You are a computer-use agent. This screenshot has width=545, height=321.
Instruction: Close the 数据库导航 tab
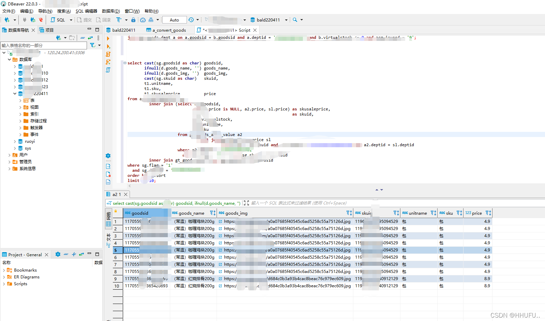33,30
